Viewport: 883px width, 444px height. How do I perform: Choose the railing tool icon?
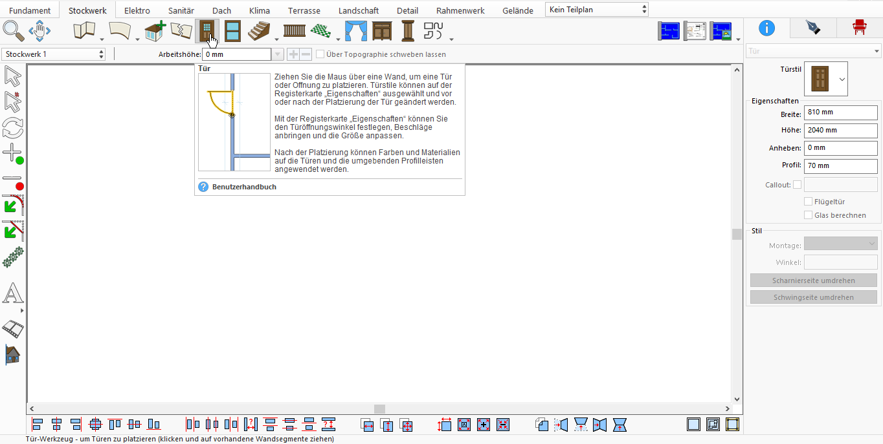(x=295, y=30)
